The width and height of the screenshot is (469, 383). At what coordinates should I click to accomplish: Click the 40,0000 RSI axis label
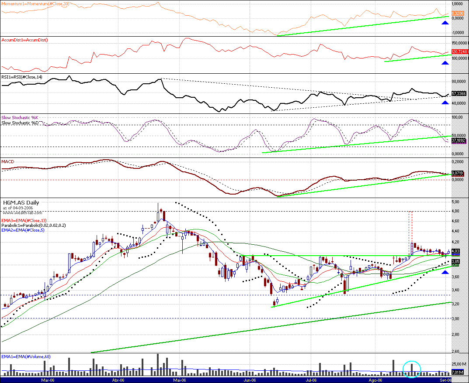(459, 103)
